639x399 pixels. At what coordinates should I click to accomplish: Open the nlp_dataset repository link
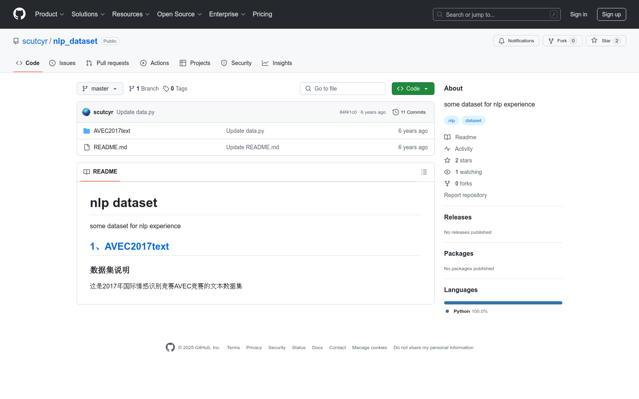click(x=75, y=41)
